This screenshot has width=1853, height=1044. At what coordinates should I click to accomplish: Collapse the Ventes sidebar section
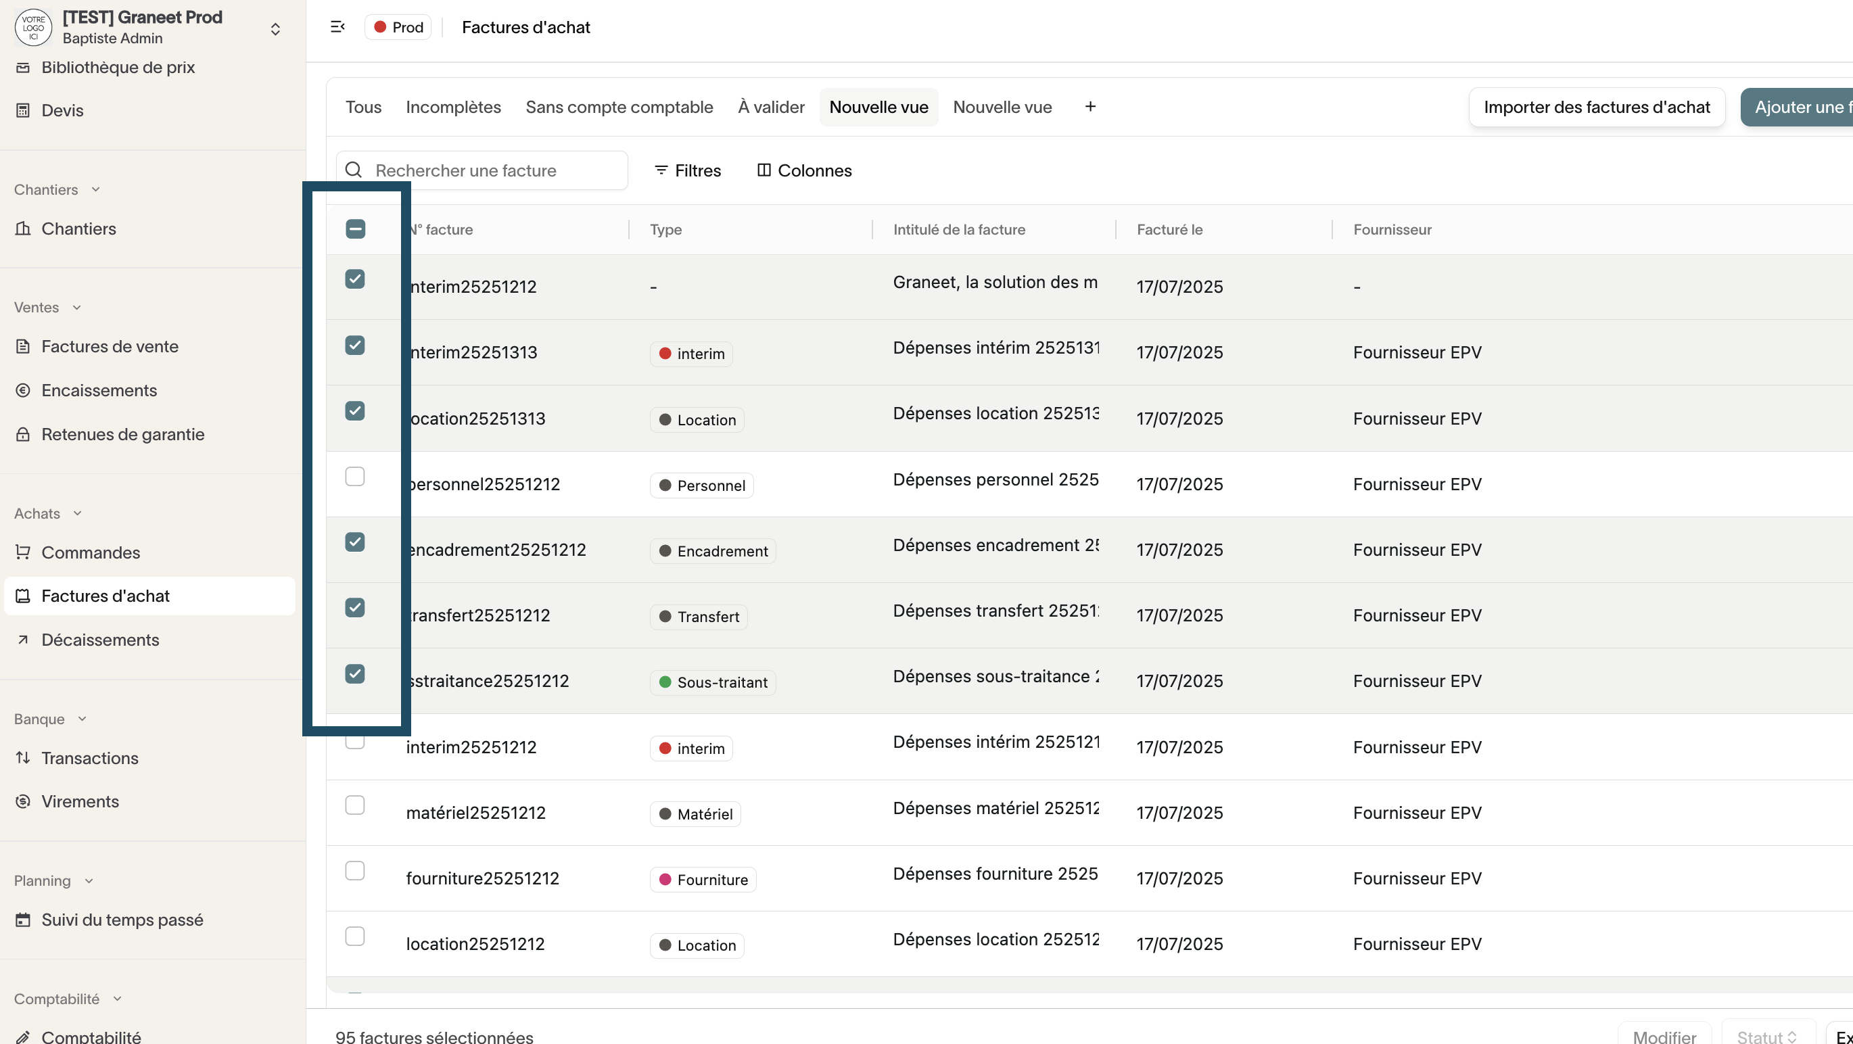(x=76, y=308)
